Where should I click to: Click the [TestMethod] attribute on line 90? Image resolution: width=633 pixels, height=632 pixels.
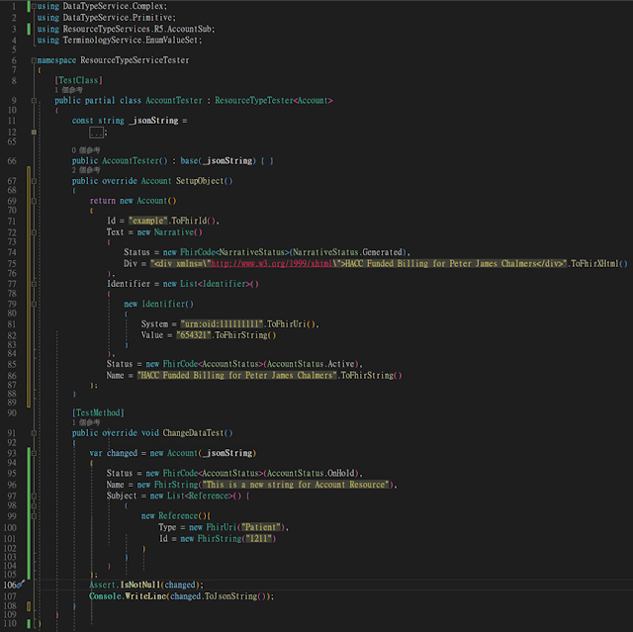[98, 412]
